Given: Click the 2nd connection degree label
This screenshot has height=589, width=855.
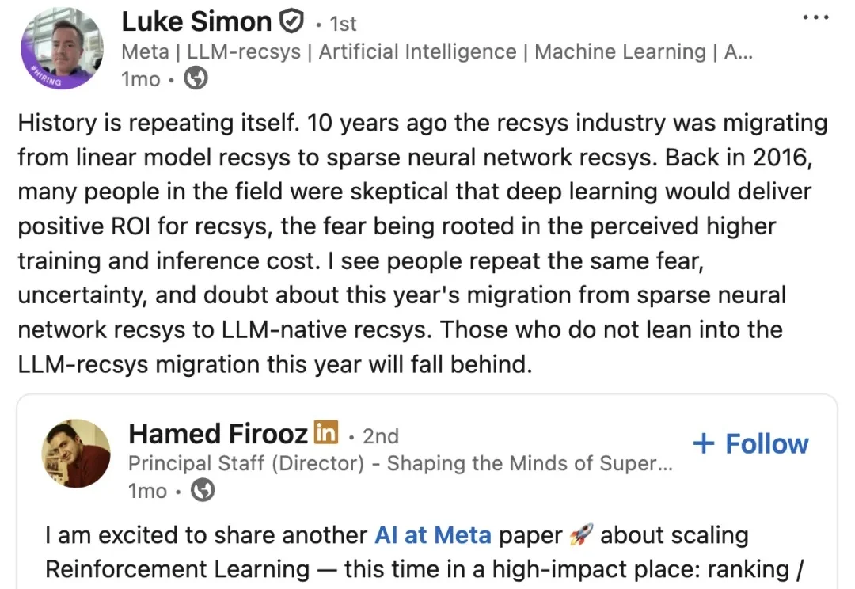Looking at the screenshot, I should (x=380, y=436).
